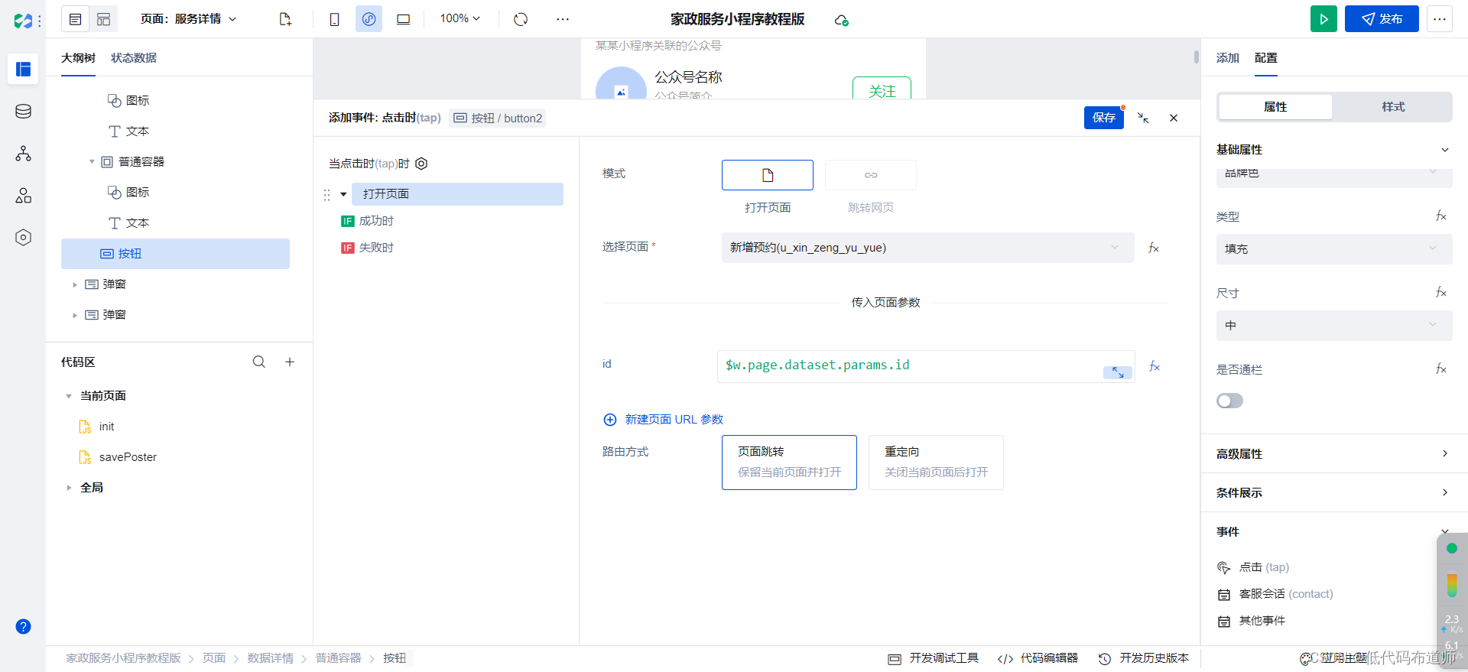Switch to split layout view icon
This screenshot has height=672, width=1468.
[103, 19]
